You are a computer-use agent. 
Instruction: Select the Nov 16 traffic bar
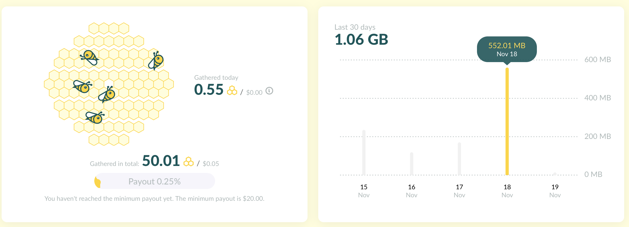(412, 164)
